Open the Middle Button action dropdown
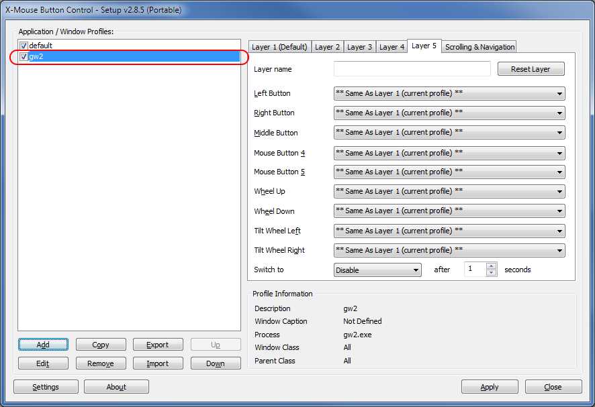595x407 pixels. tap(449, 133)
